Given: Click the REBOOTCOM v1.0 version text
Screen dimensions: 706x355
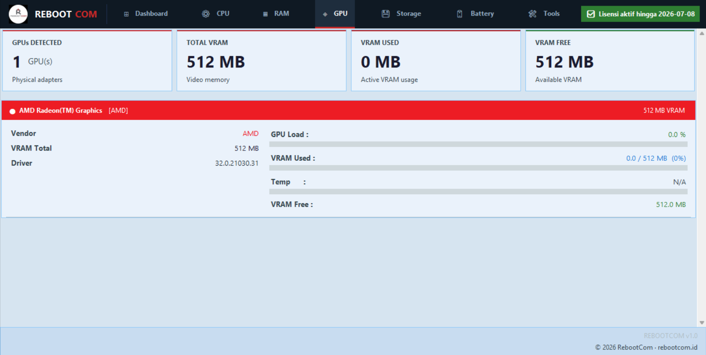Looking at the screenshot, I should (670, 336).
